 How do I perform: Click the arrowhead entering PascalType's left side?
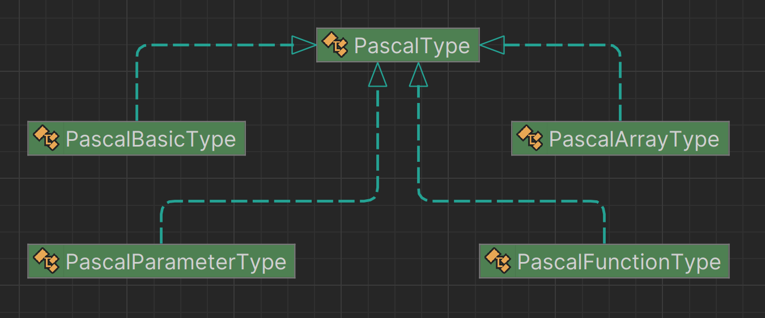[303, 45]
